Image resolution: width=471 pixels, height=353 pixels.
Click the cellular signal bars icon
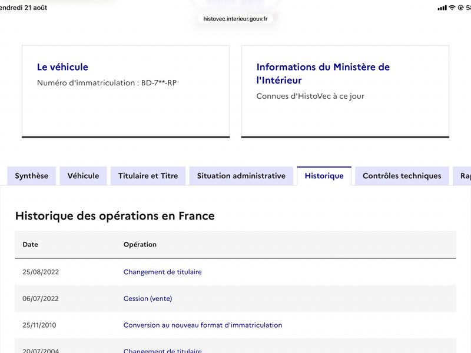click(442, 8)
